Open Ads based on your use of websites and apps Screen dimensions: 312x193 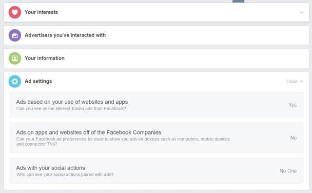tap(157, 105)
